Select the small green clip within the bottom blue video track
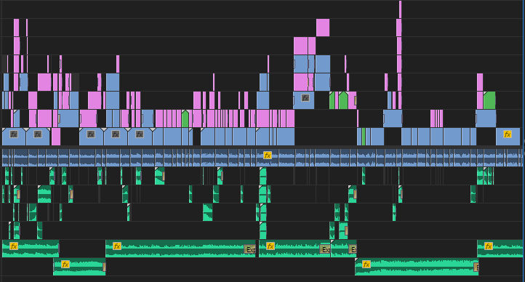 tap(364, 137)
